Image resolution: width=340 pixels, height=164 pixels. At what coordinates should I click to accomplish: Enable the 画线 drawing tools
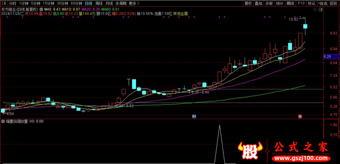click(x=290, y=3)
